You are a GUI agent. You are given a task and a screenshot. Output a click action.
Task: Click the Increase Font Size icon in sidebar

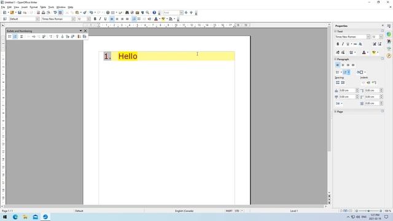pos(375,44)
